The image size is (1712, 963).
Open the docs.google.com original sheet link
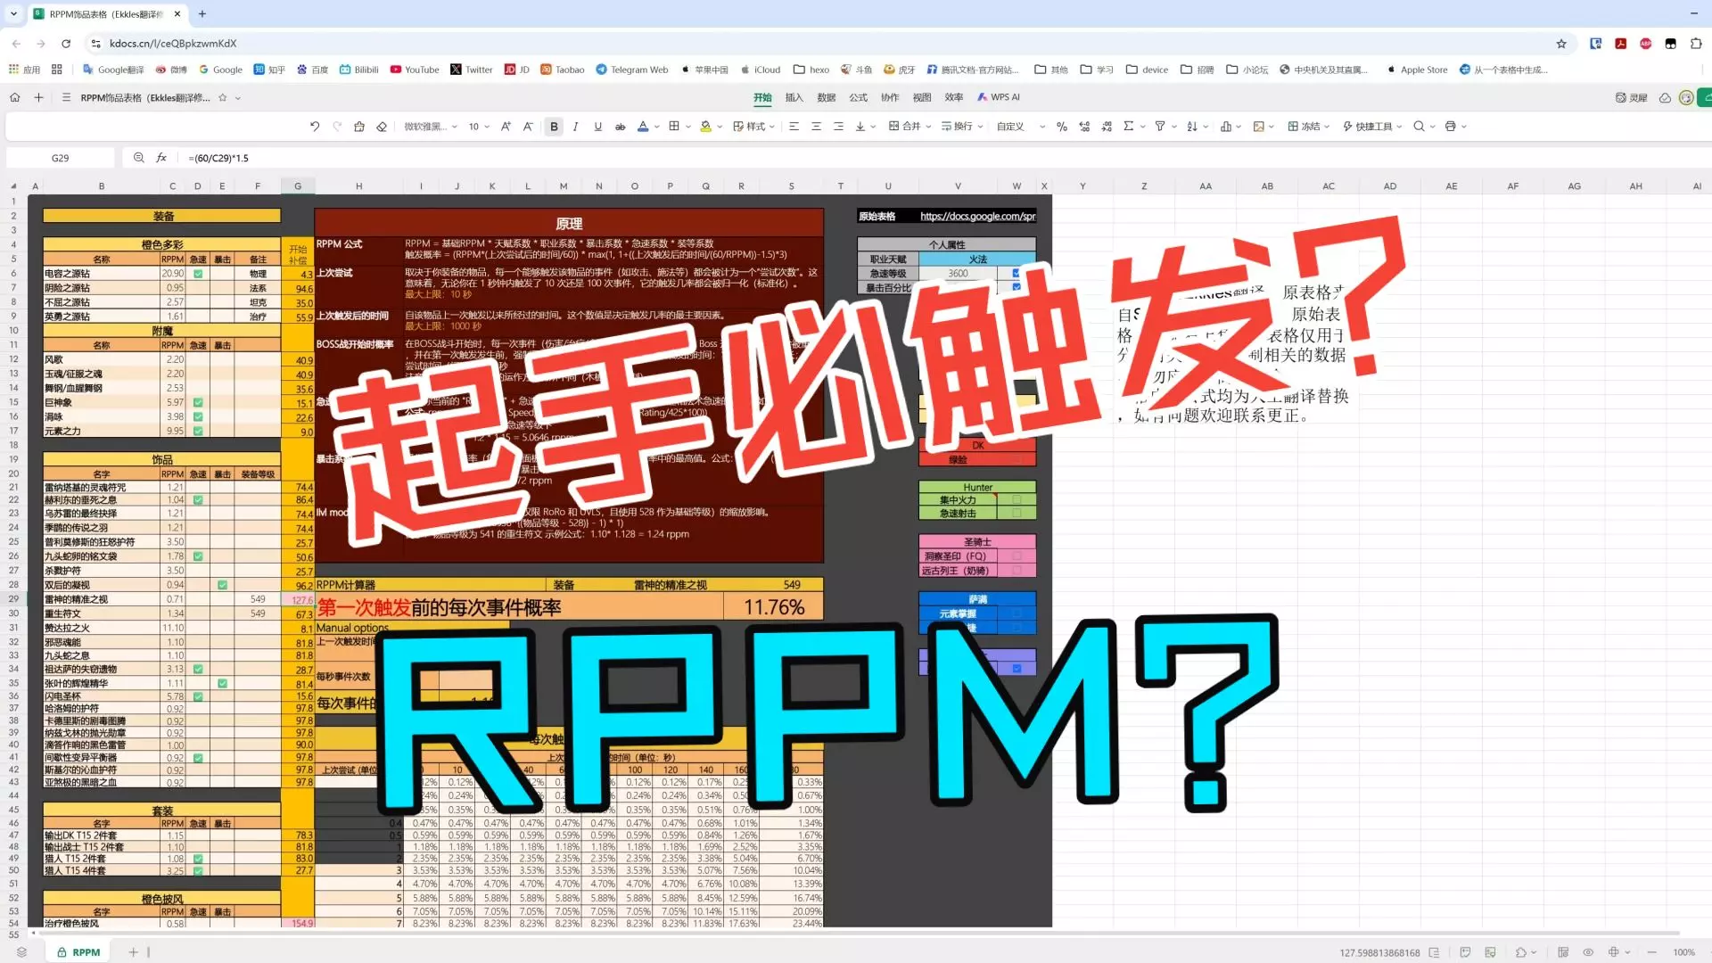pos(977,216)
